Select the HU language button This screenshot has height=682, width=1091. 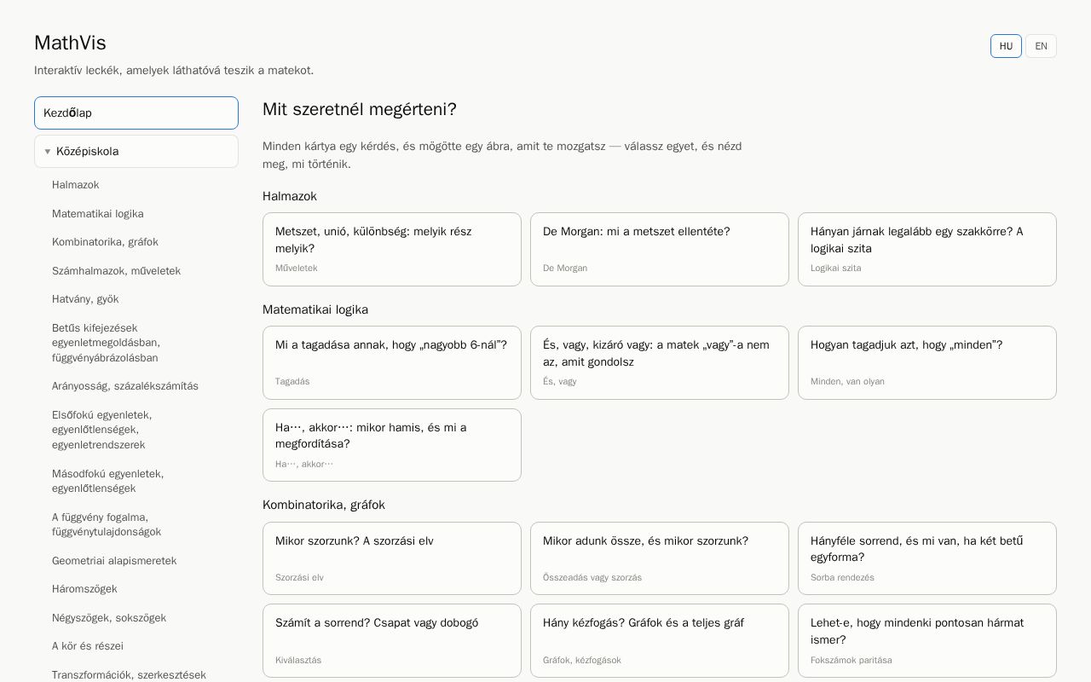1006,46
